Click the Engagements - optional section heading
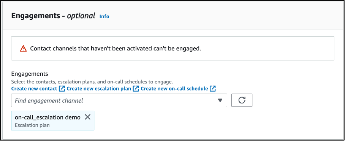This screenshot has height=141, width=345. click(x=53, y=16)
